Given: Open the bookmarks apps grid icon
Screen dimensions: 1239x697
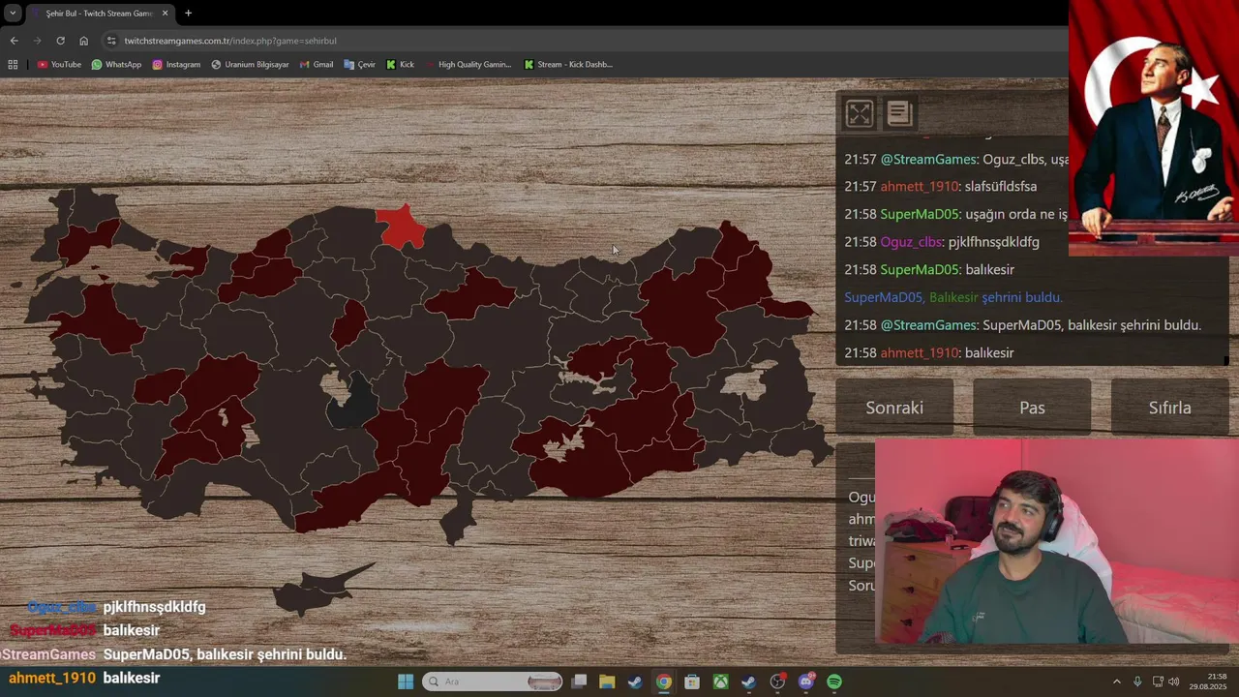Looking at the screenshot, I should coord(13,65).
